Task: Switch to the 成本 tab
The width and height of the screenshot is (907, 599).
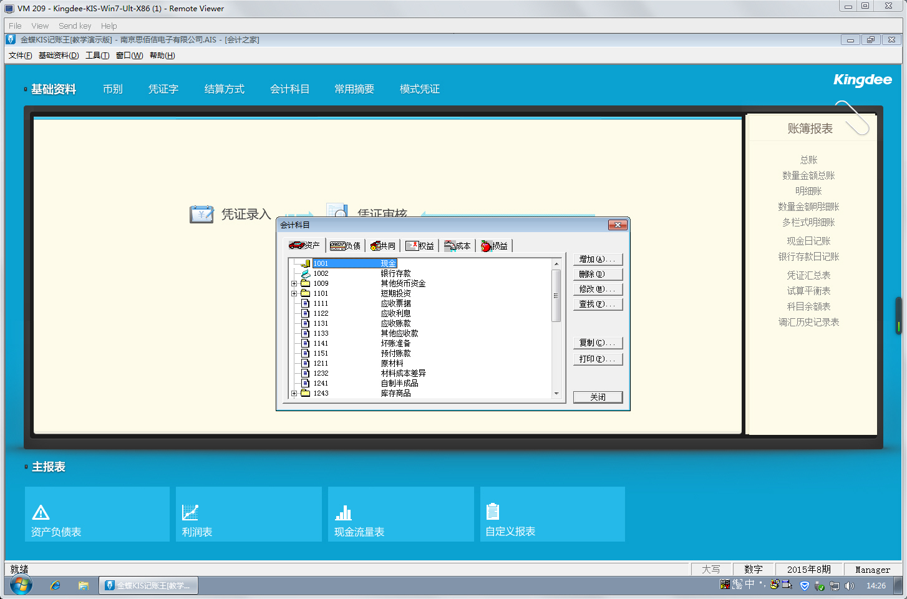Action: [457, 246]
